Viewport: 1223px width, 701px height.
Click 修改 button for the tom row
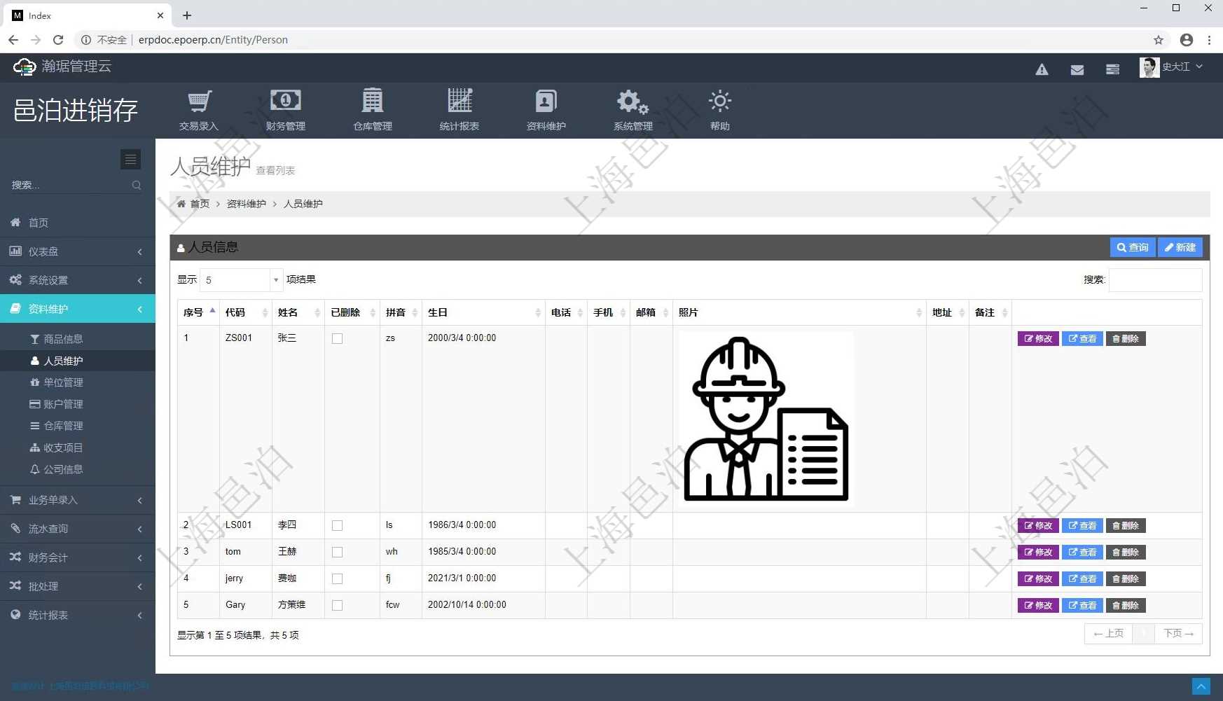(x=1037, y=553)
